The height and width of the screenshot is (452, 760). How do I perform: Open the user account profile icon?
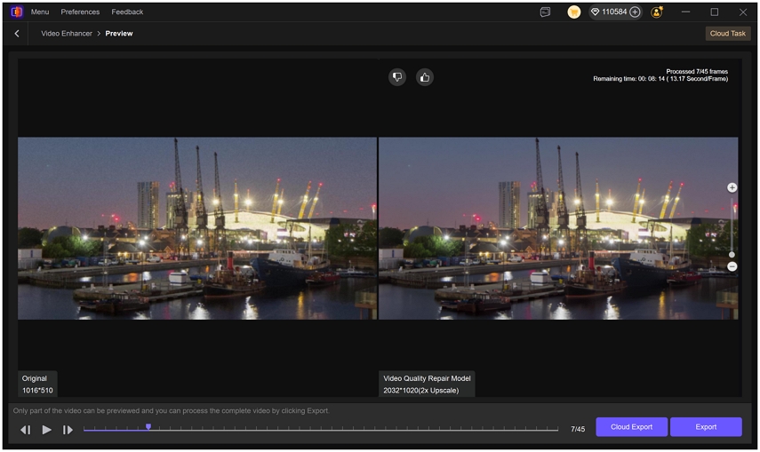point(657,12)
